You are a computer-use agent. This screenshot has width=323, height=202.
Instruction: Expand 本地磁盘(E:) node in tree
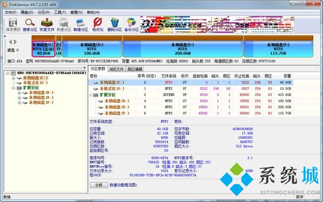pos(19,97)
